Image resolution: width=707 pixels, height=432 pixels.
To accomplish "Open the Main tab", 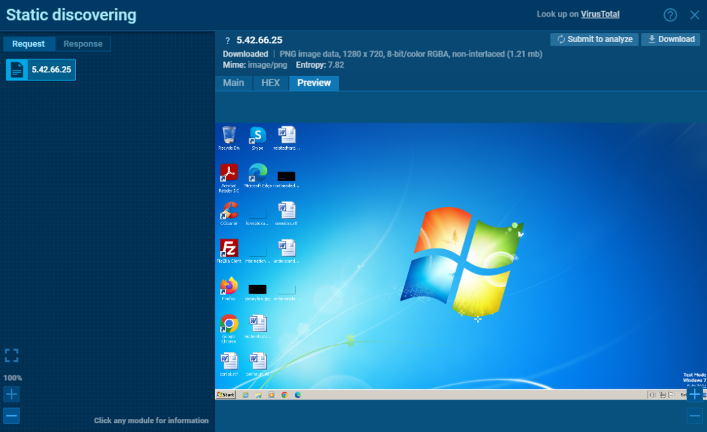I will [233, 83].
